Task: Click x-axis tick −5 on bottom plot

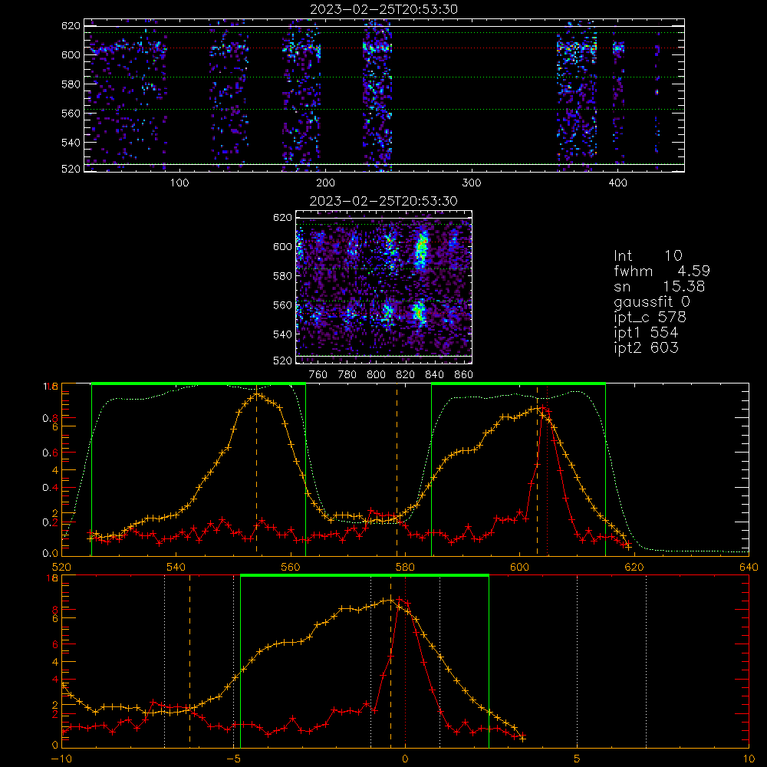Action: (233, 759)
